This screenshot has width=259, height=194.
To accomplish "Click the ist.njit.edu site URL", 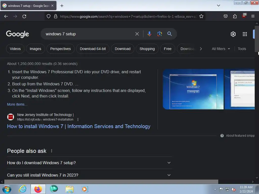I will point(45,119).
